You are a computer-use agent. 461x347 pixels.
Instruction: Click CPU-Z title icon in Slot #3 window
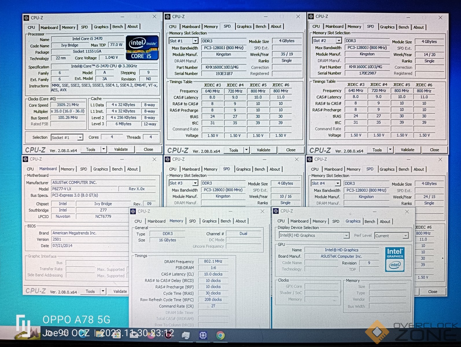(x=168, y=159)
